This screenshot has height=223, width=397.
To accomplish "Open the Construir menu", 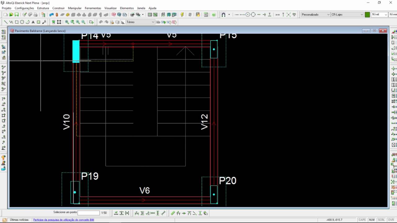I will 59,8.
